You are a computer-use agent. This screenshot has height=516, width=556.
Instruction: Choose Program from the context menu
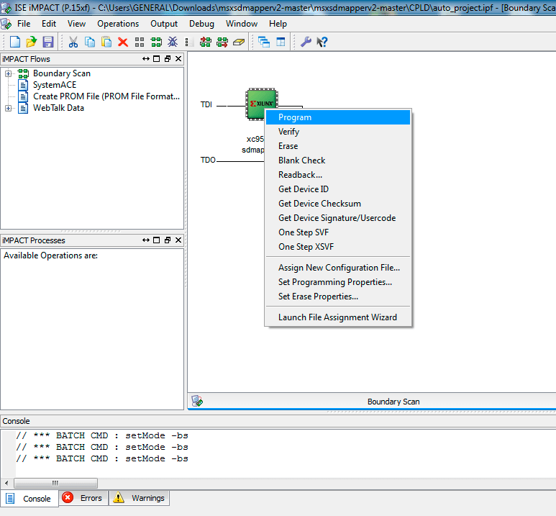[295, 117]
